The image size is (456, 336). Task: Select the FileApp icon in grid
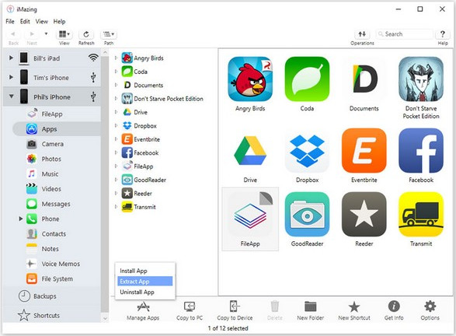250,215
